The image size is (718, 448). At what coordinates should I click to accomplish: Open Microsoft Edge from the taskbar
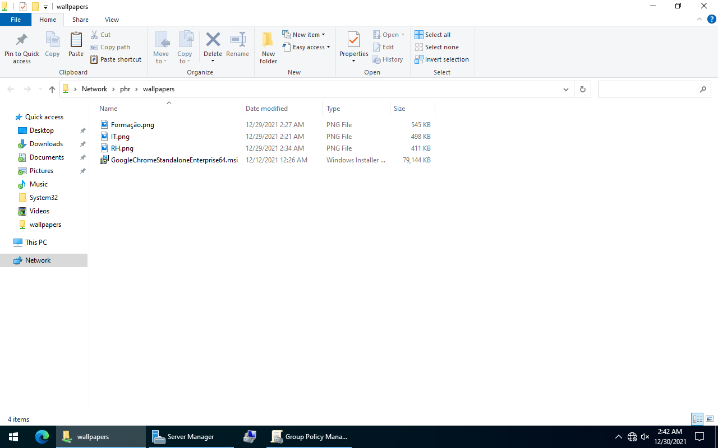(x=42, y=437)
